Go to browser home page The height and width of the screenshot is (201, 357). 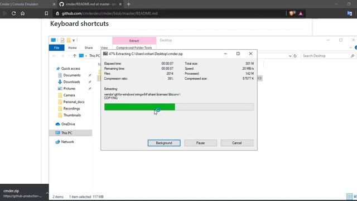point(22,13)
